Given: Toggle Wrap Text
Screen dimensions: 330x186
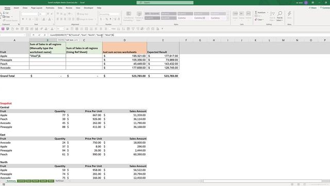Looking at the screenshot, I should coord(82,14).
